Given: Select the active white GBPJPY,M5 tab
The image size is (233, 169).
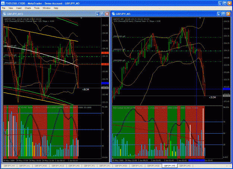Looking at the screenshot, I should tap(169, 166).
